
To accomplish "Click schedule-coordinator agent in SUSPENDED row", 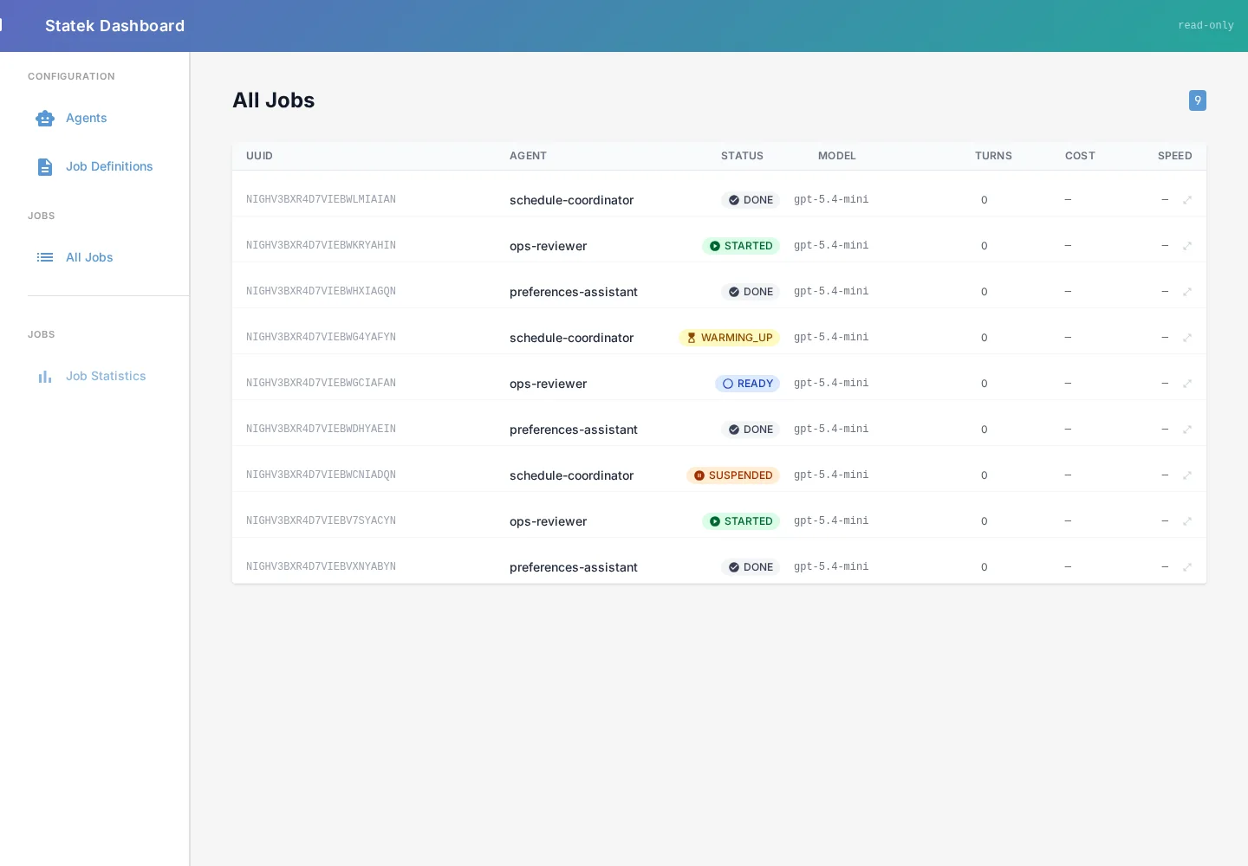I will pos(571,475).
